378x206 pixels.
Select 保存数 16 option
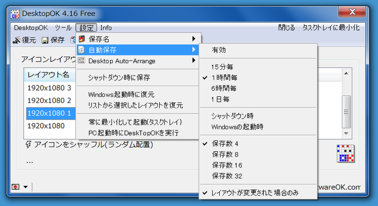[x=258, y=165]
